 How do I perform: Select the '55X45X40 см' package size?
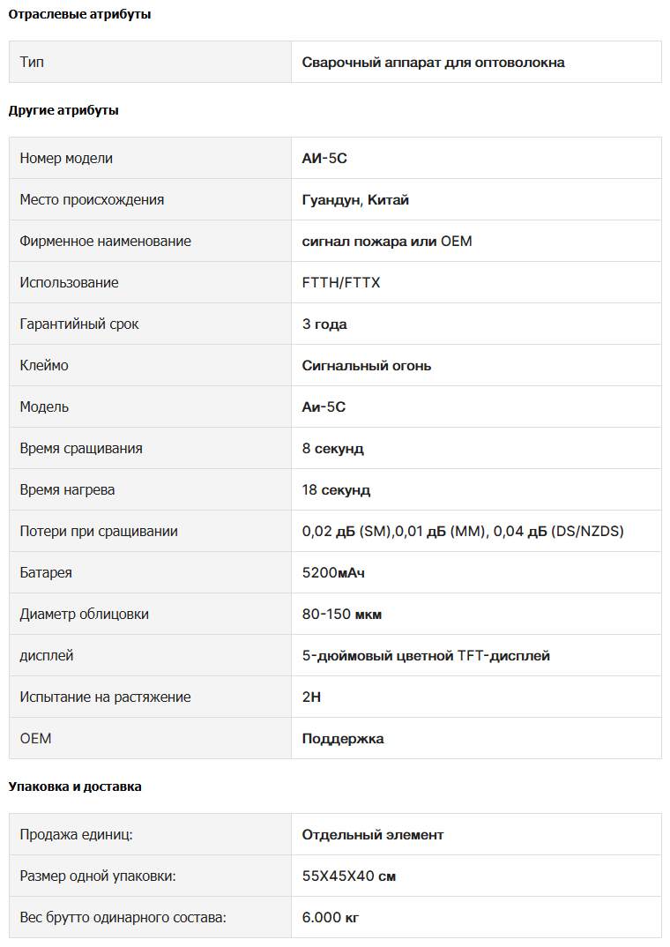click(349, 876)
